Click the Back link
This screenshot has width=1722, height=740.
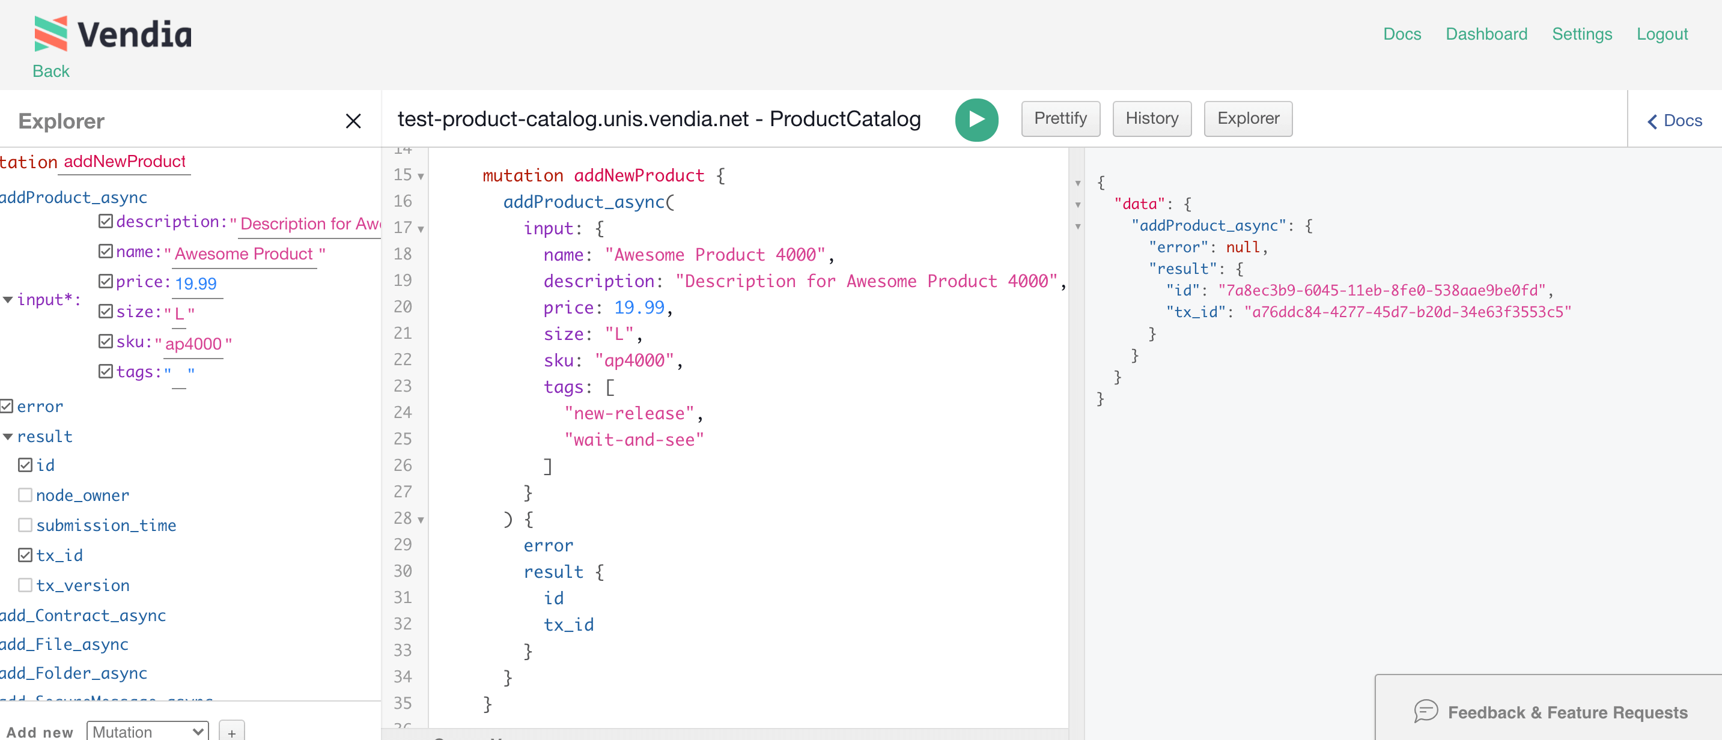51,71
